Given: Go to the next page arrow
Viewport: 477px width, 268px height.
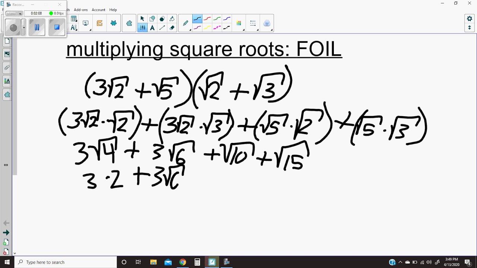Looking at the screenshot, I should point(6,233).
